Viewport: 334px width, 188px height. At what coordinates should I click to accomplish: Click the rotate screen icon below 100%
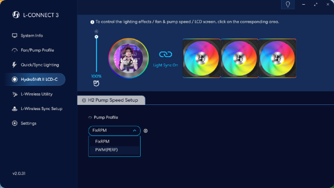[96, 84]
